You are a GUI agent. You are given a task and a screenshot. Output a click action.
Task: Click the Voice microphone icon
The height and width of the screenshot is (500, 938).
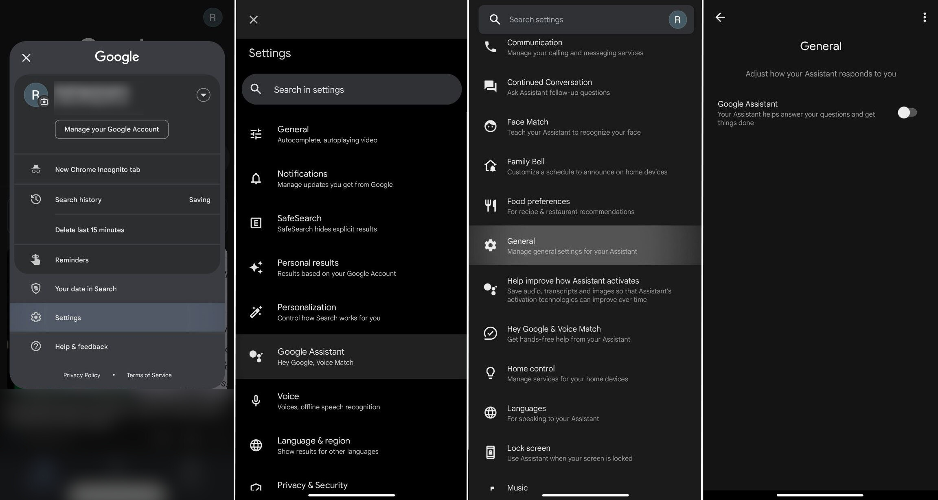pyautogui.click(x=256, y=401)
